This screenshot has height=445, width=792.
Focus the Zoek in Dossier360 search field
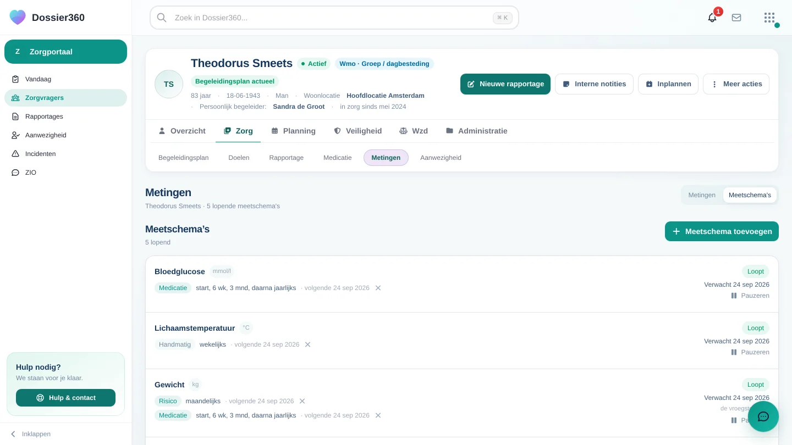coord(334,18)
